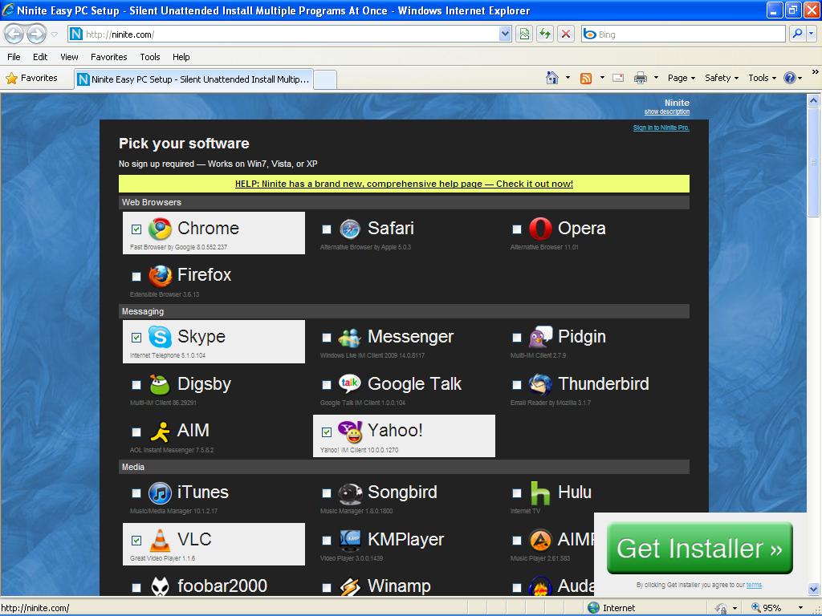Viewport: 822px width, 616px height.
Task: Check the Pidgin checkbox
Action: tap(517, 338)
